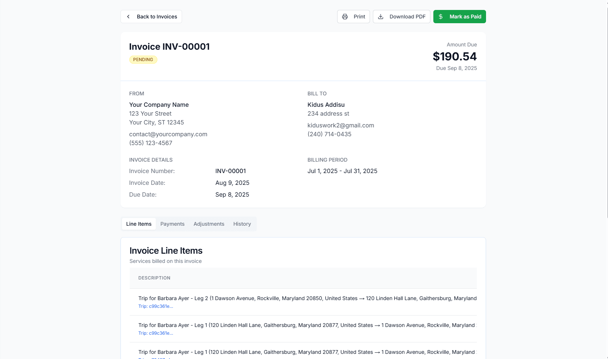This screenshot has height=359, width=608.
Task: Click the download icon beside Download PDF
Action: pyautogui.click(x=380, y=17)
